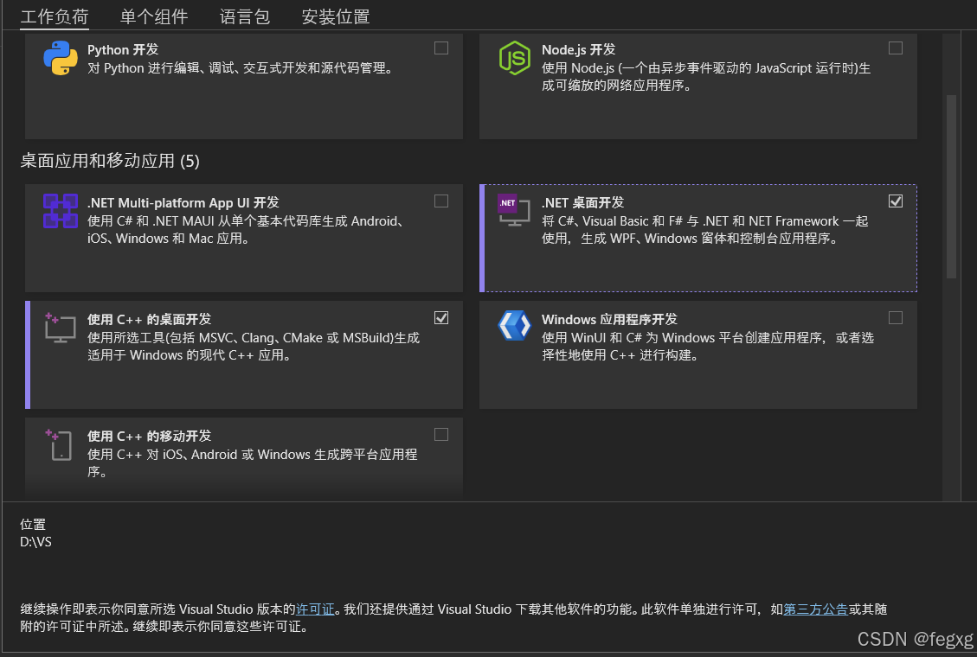Open the 语言包 tab

point(245,16)
